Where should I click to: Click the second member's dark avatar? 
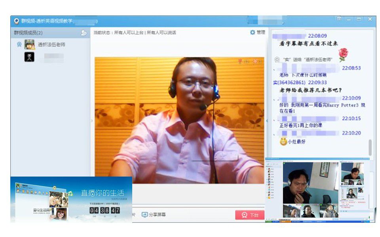pos(29,57)
